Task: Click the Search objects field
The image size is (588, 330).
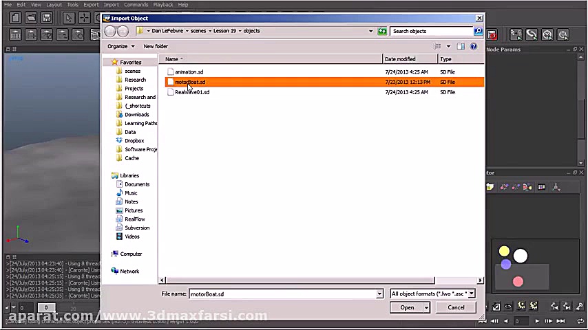Action: pos(431,31)
